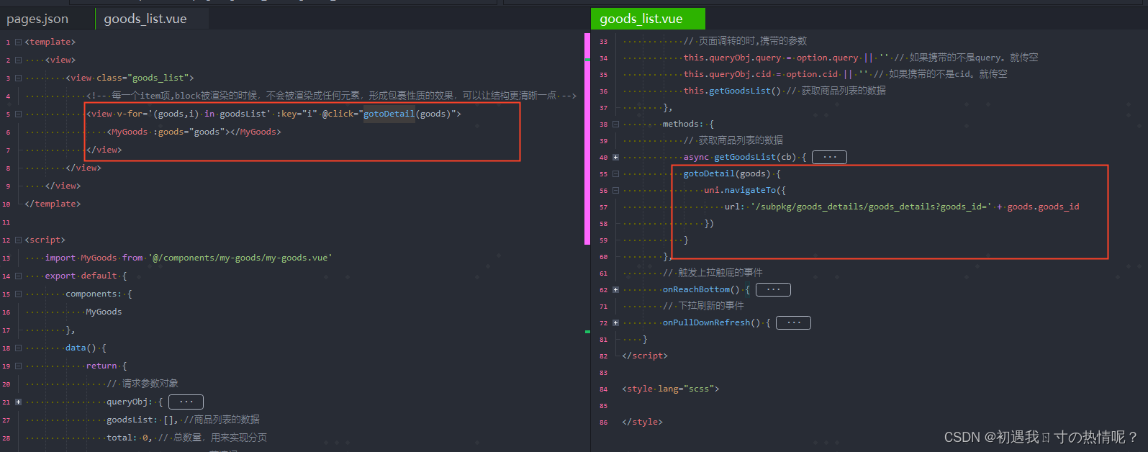Click this.queryObj.cid on line 35
Viewport: 1148px width, 452px height.
(x=727, y=74)
